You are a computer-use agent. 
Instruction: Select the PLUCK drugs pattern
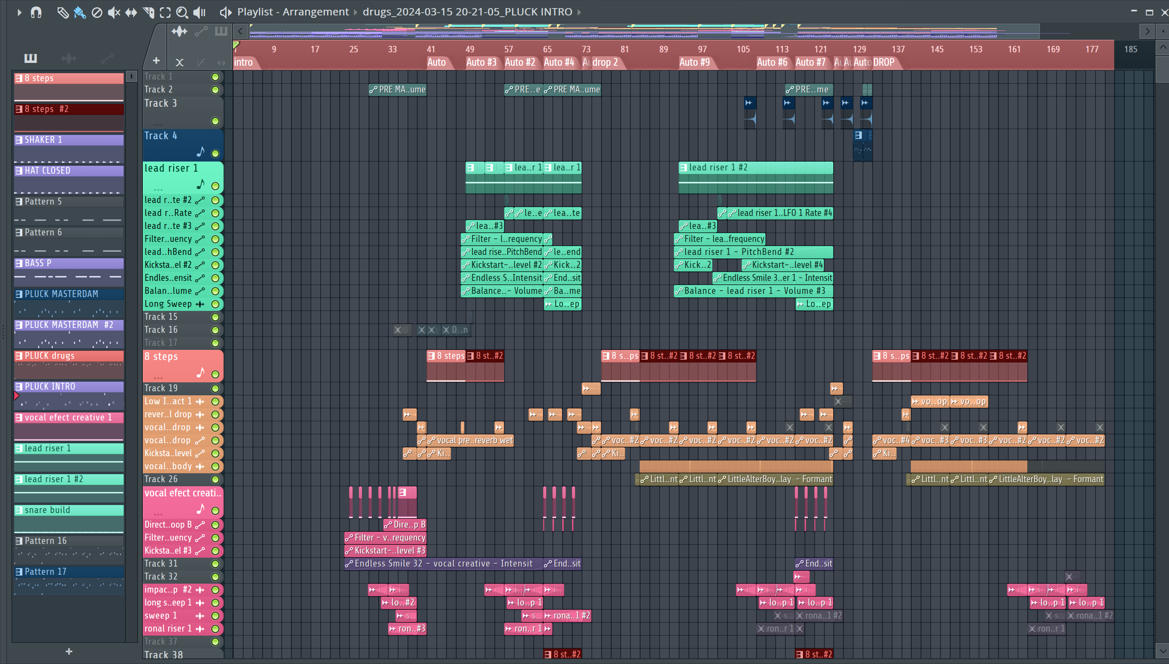pyautogui.click(x=69, y=365)
